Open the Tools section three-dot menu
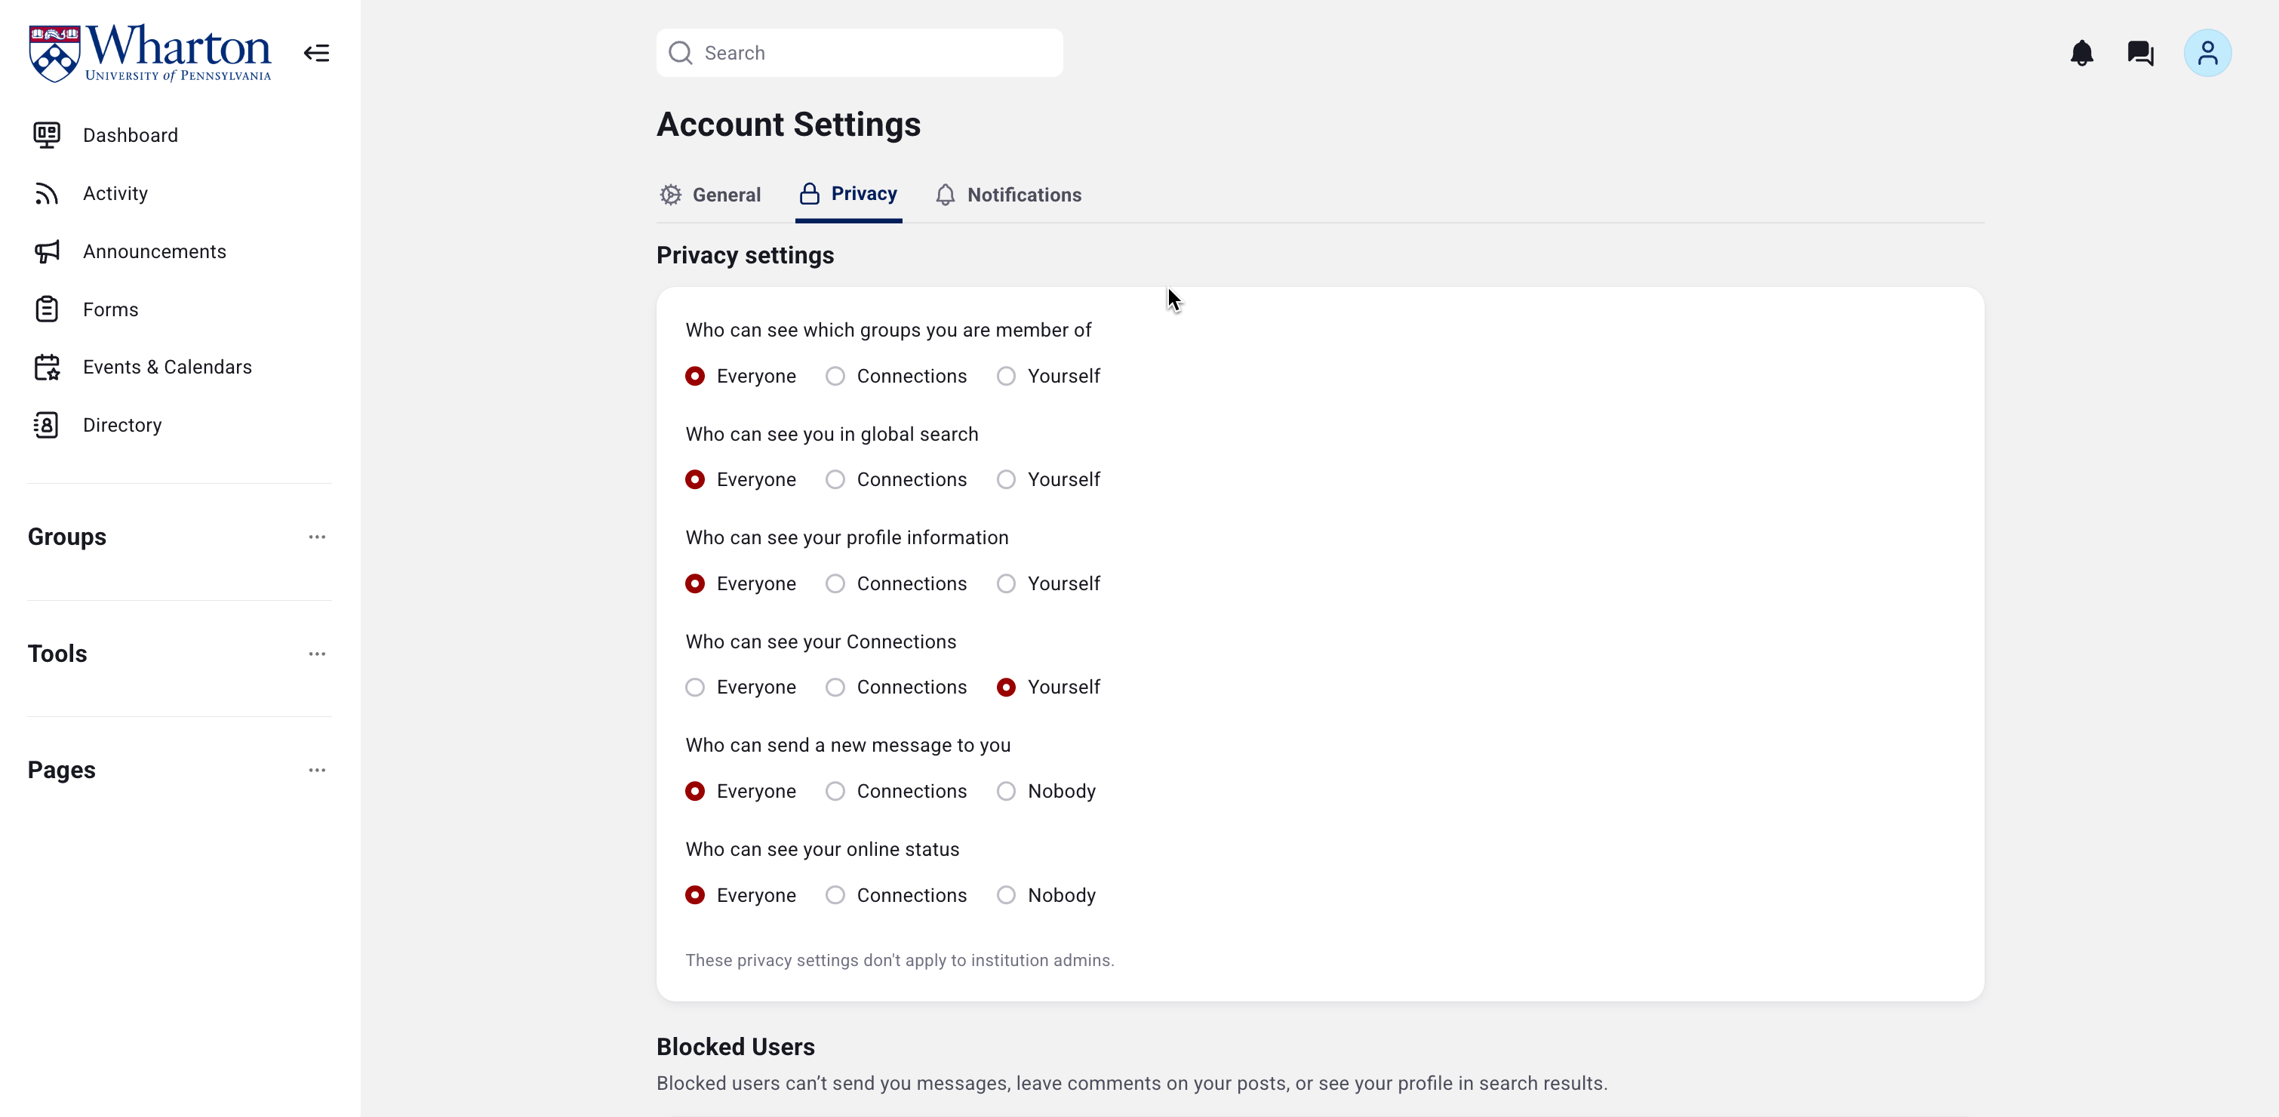Image resolution: width=2279 pixels, height=1117 pixels. [x=317, y=654]
